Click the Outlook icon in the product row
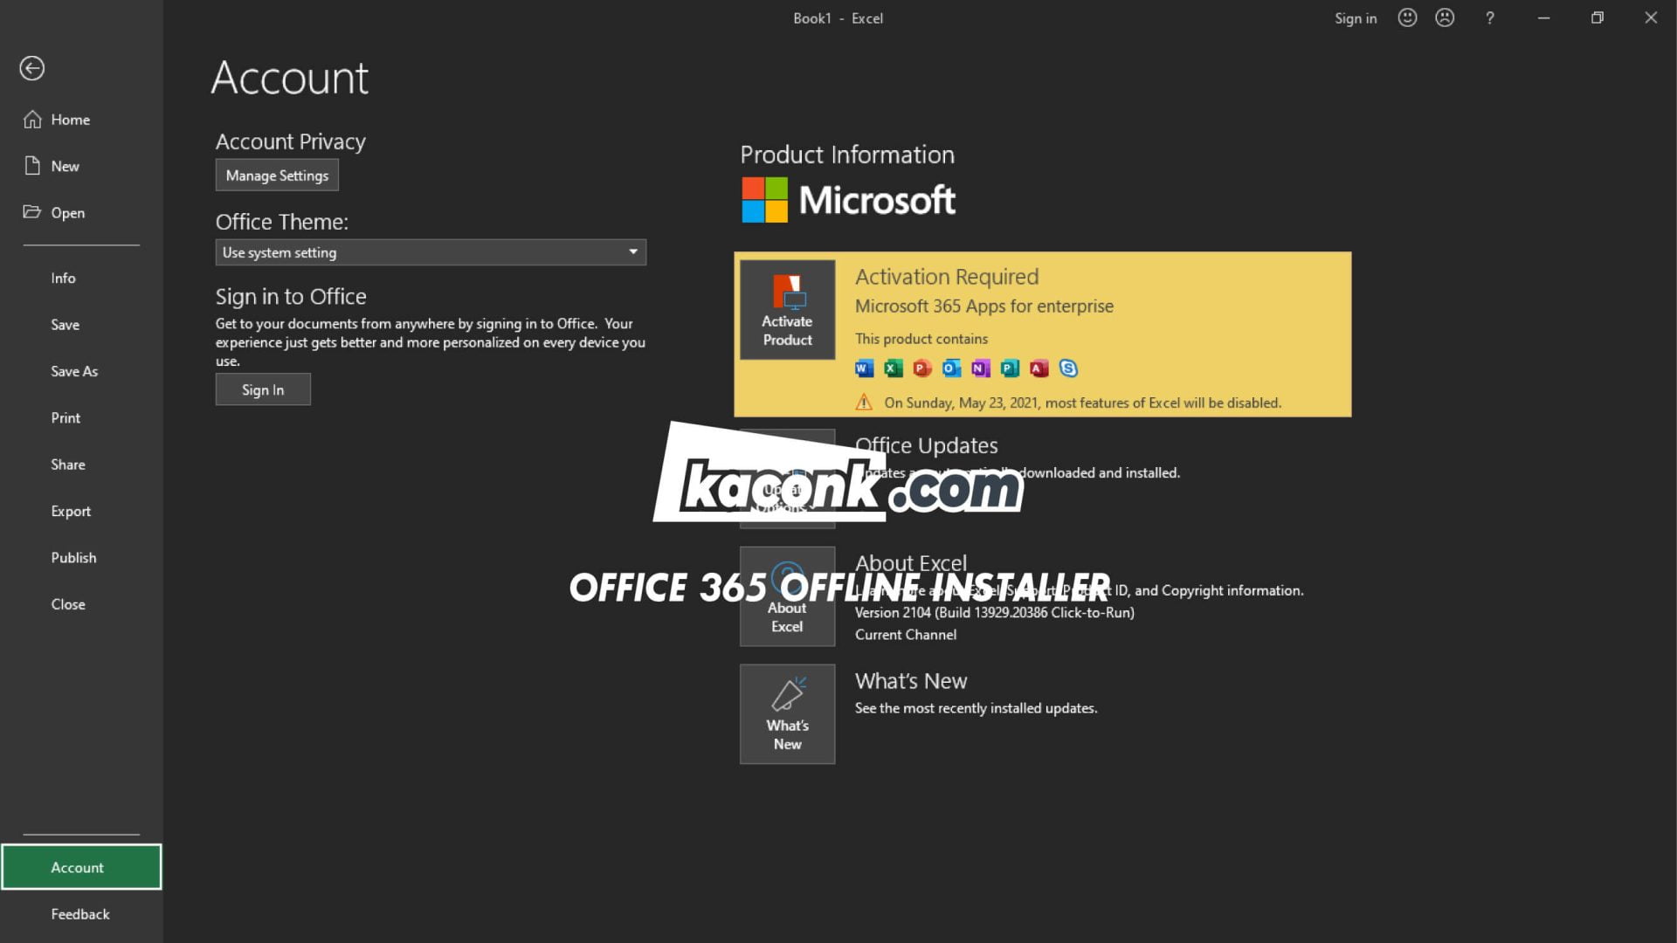Viewport: 1677px width, 943px height. (x=949, y=368)
